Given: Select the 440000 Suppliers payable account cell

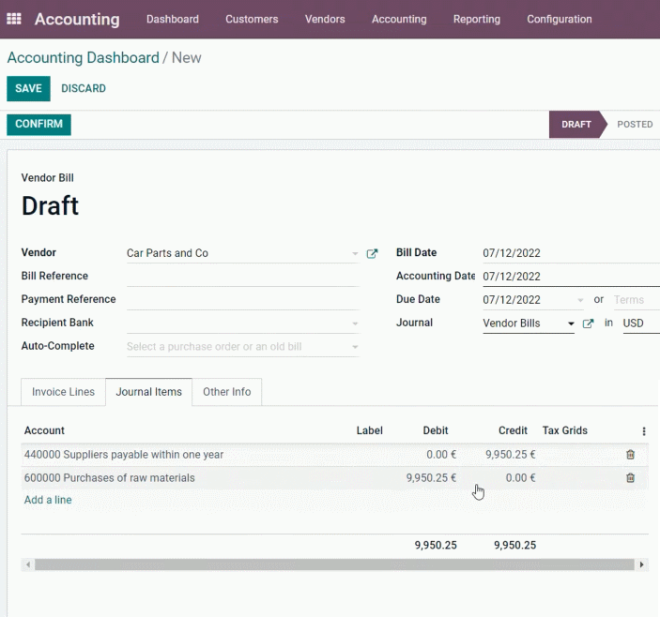Looking at the screenshot, I should [x=124, y=455].
